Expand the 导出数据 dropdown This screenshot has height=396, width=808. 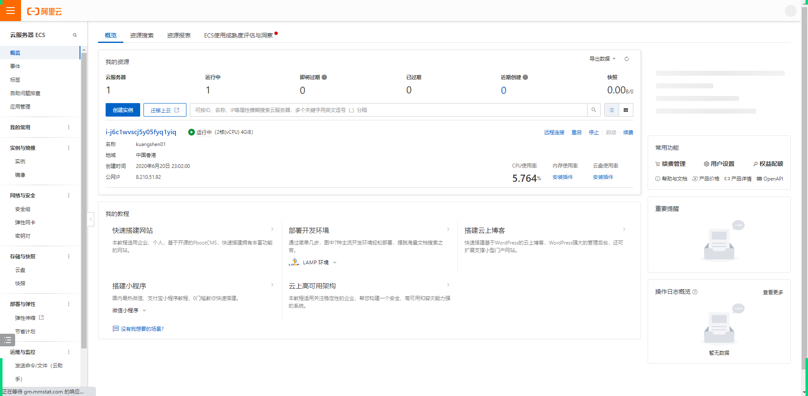point(602,59)
